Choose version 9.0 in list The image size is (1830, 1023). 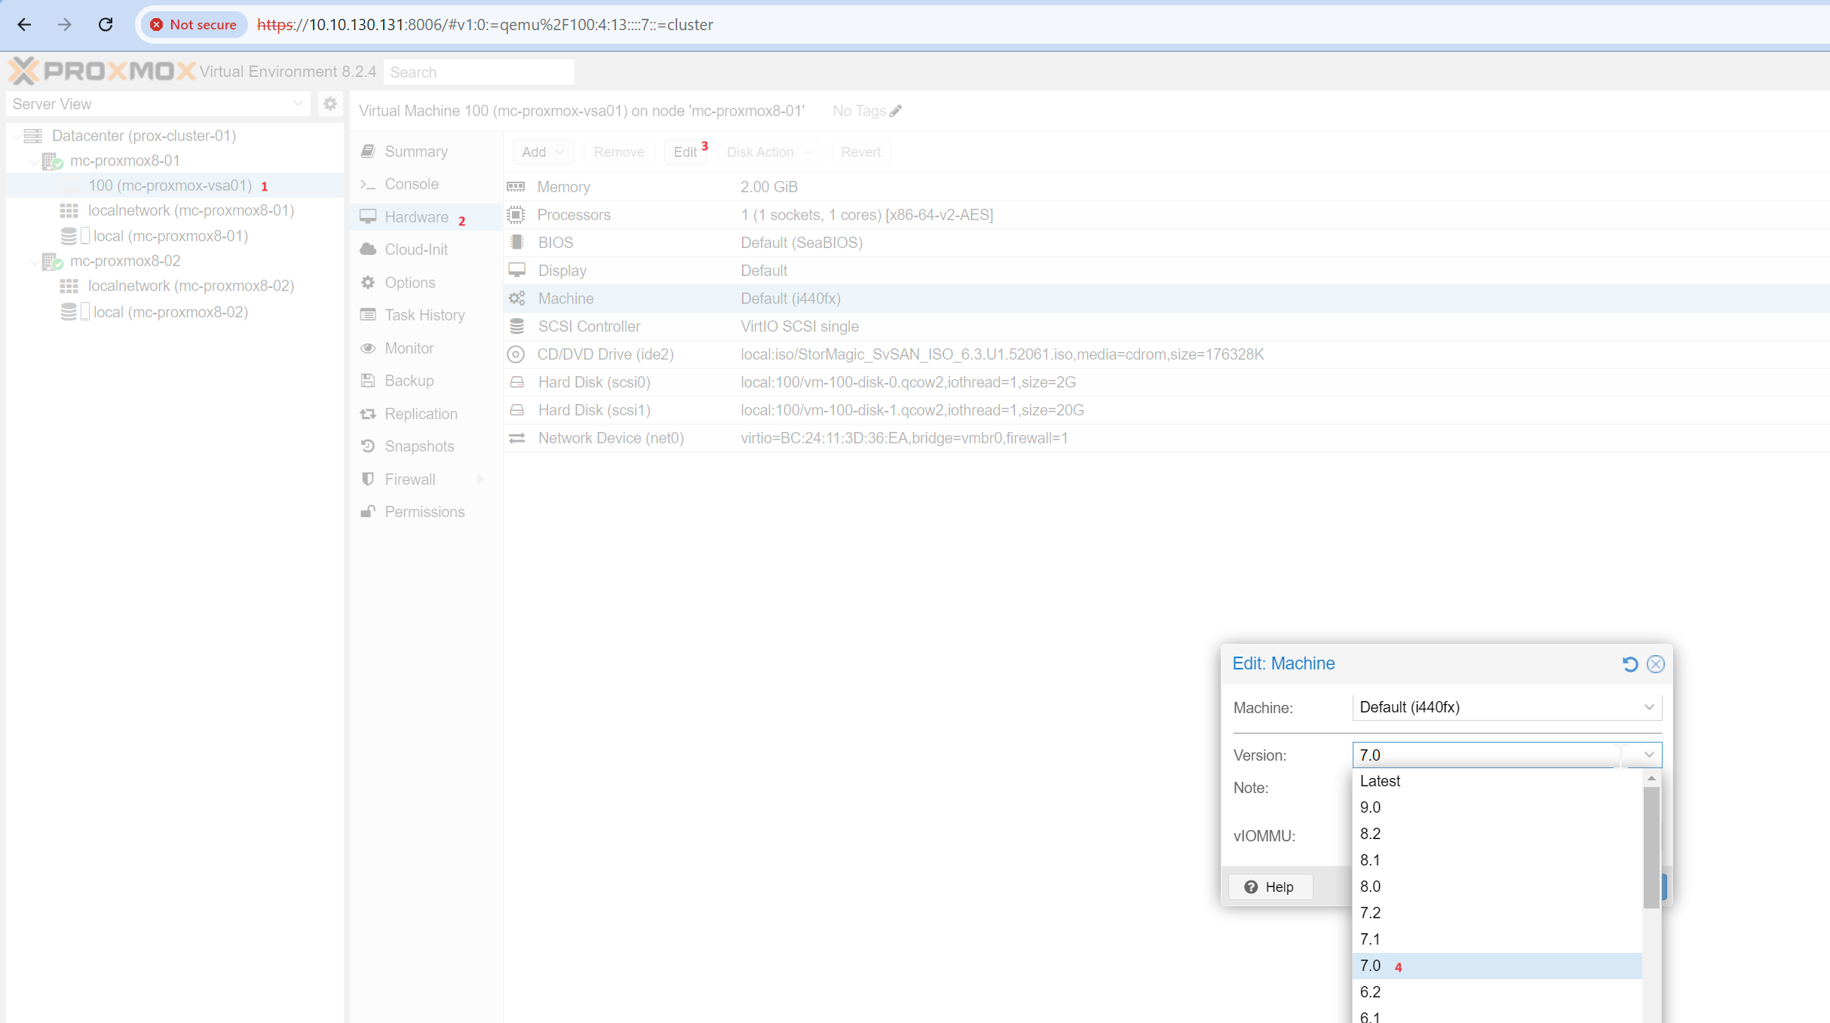(x=1497, y=807)
